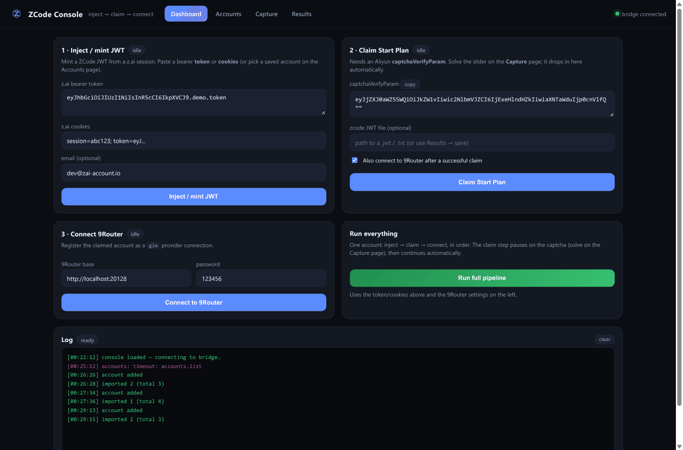
Task: Click the Claim Start Plan button
Action: (x=482, y=182)
